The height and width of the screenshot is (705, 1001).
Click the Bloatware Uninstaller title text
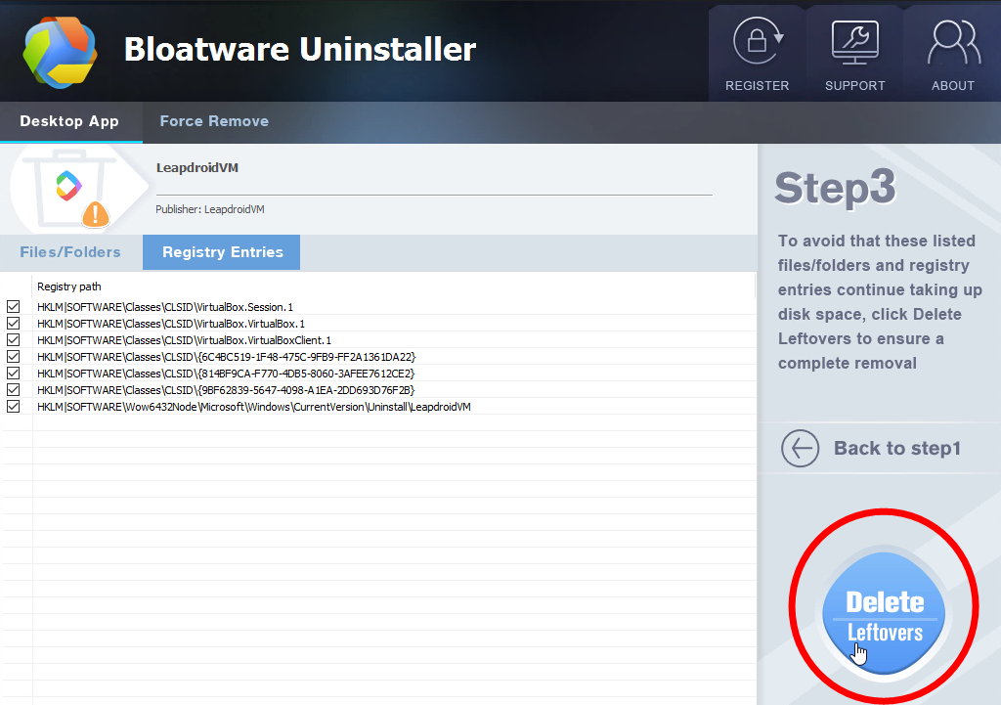tap(300, 49)
